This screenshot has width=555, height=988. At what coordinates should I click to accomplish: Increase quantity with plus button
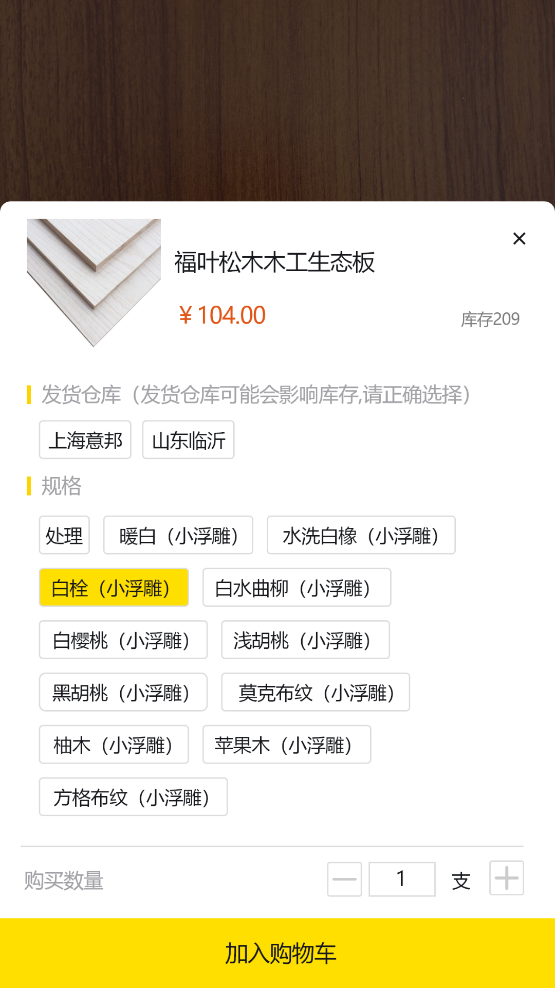506,878
